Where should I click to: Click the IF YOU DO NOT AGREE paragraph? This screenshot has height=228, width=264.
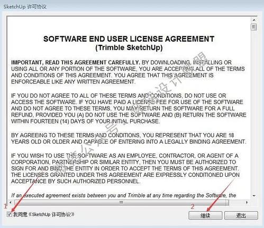(x=129, y=109)
